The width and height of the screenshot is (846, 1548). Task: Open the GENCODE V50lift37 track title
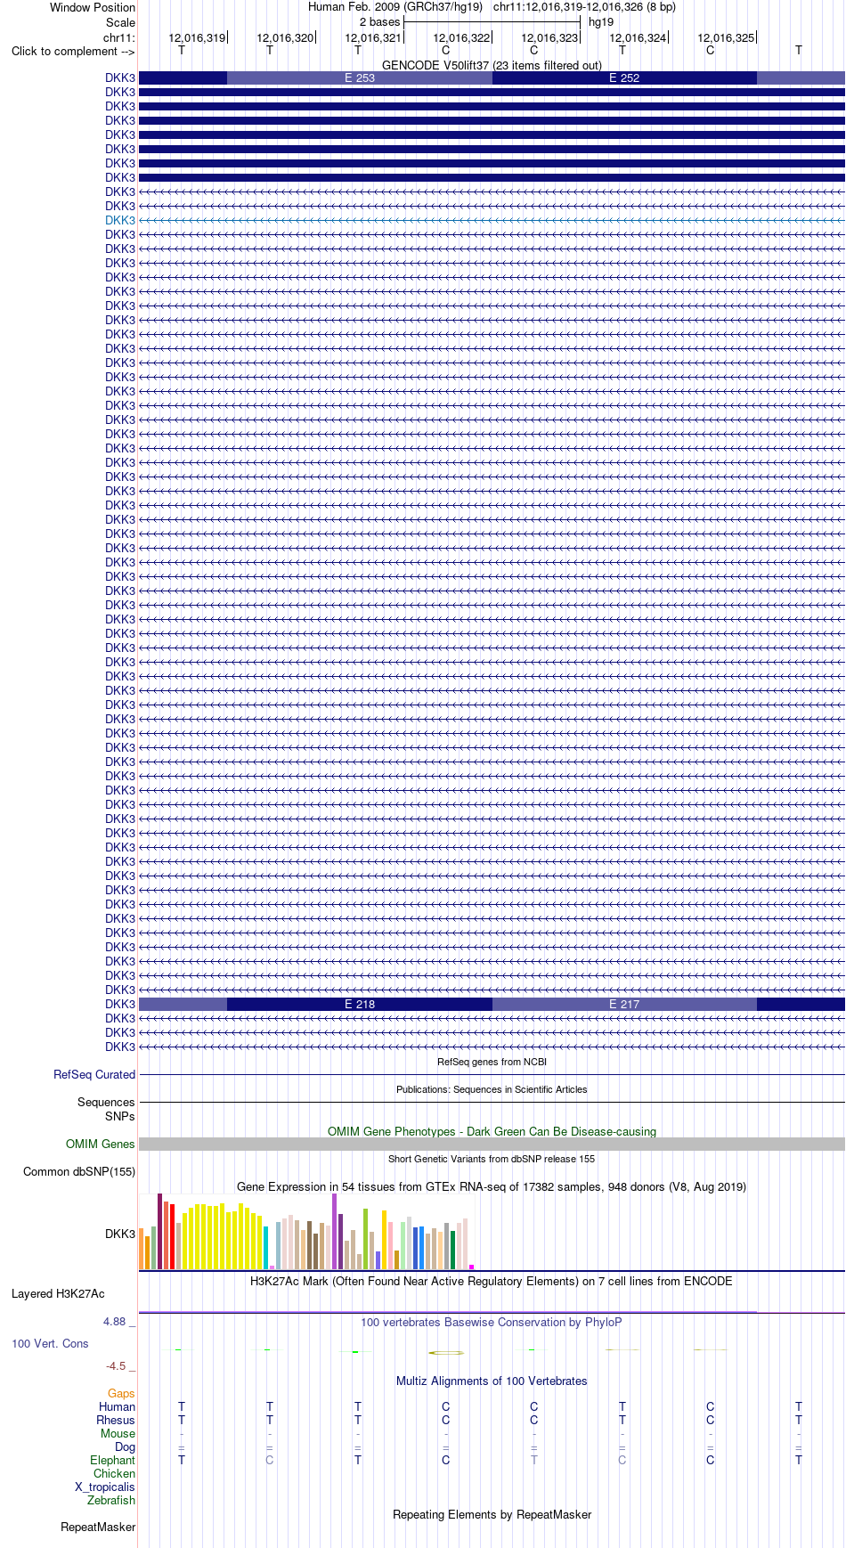[x=492, y=65]
